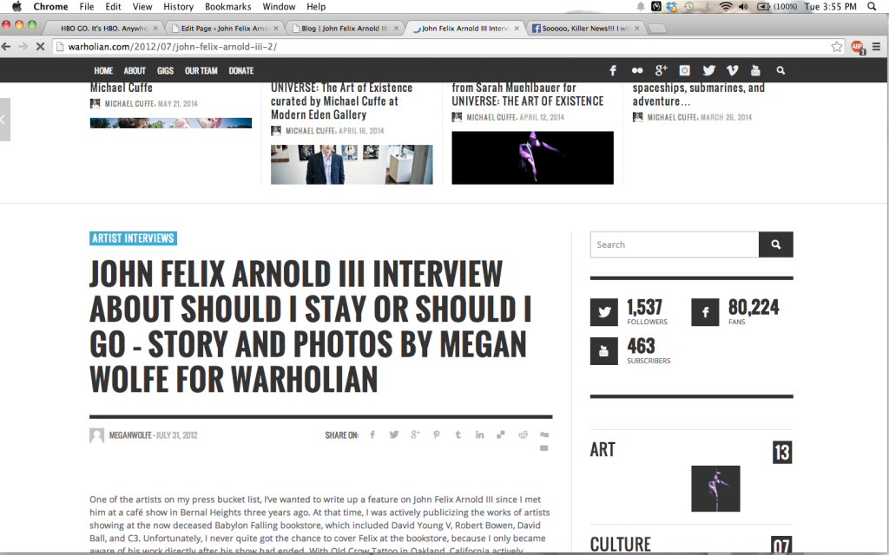The image size is (889, 555).
Task: Click the Twitter followers icon in sidebar
Action: point(604,312)
